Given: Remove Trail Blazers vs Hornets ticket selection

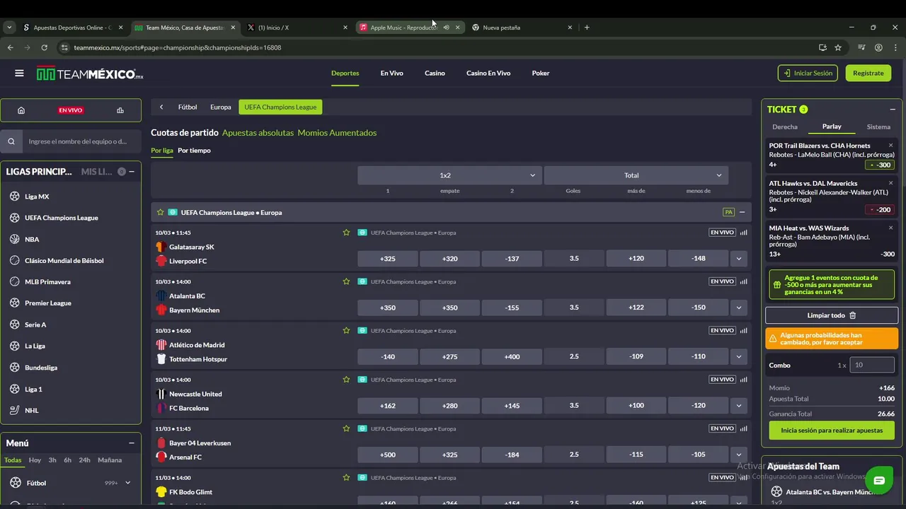Looking at the screenshot, I should (x=890, y=146).
